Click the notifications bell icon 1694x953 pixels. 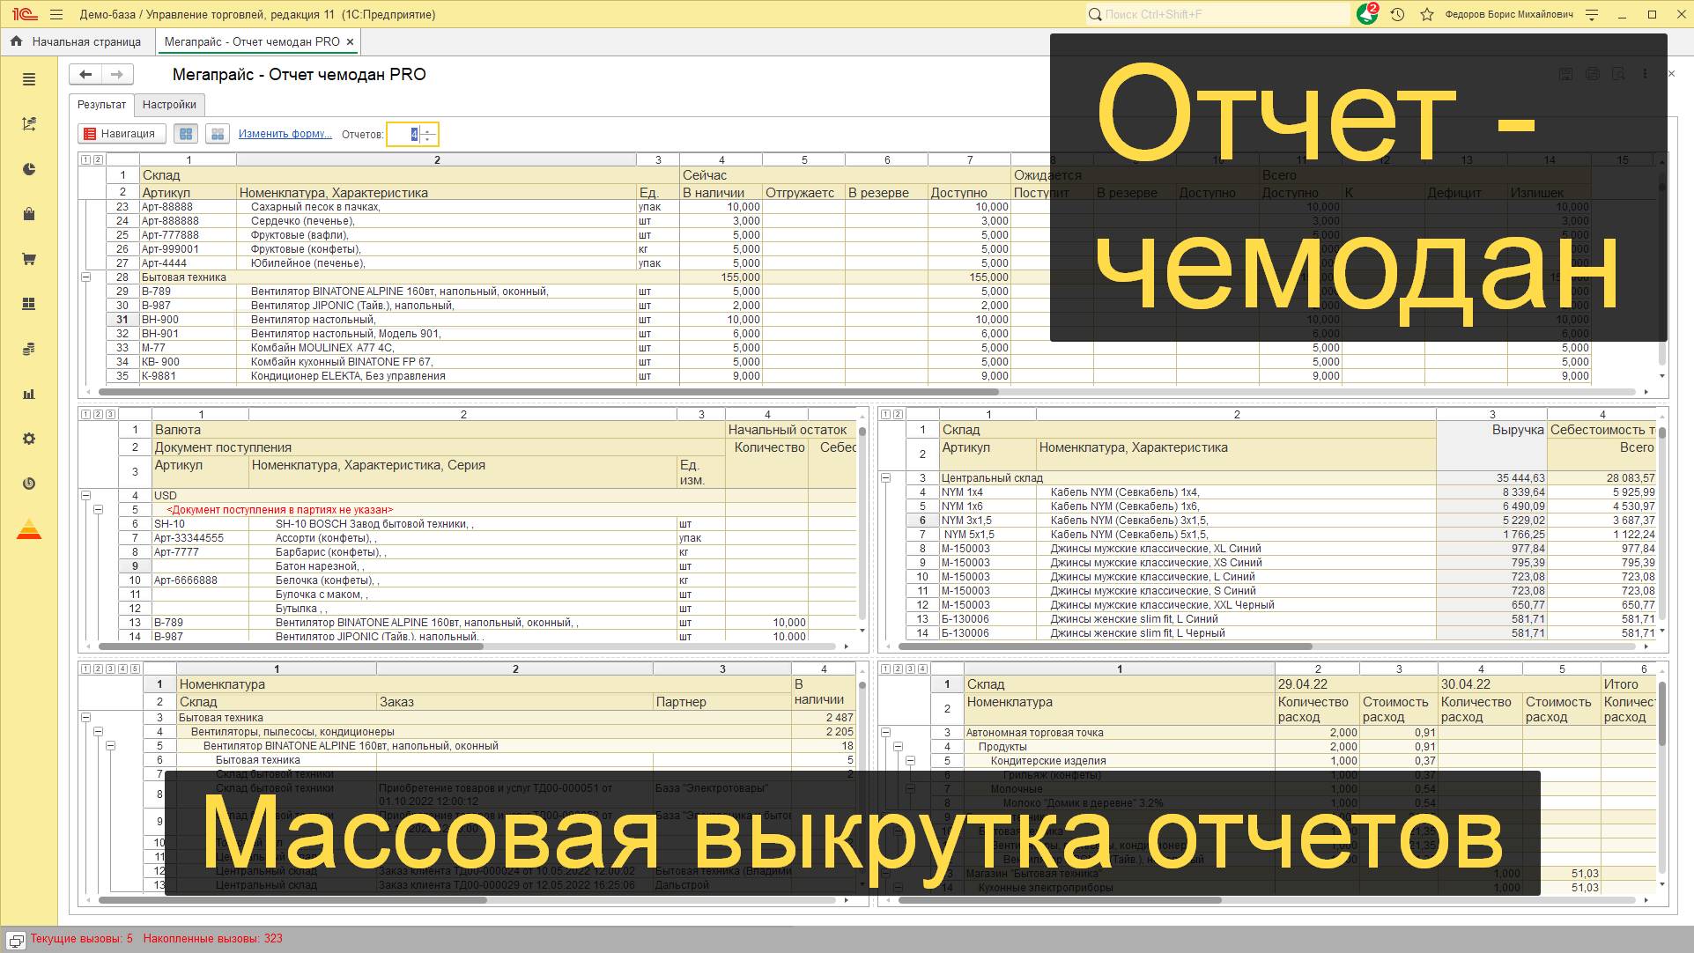[x=1366, y=14]
